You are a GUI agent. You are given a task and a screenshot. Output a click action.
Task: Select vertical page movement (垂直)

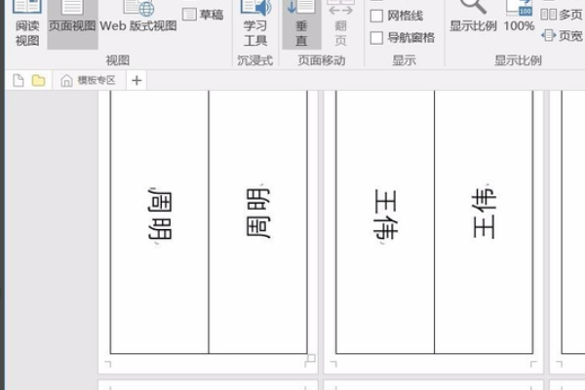[301, 23]
